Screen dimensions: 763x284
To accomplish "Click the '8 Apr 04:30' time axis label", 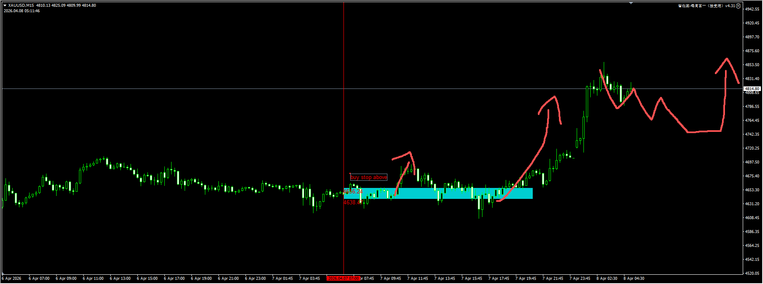I will (634, 278).
